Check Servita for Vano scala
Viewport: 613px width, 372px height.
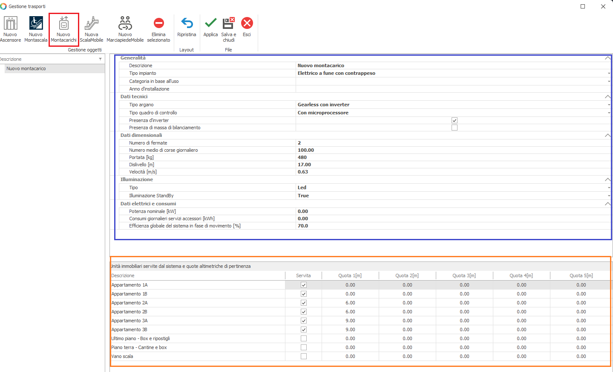click(304, 356)
